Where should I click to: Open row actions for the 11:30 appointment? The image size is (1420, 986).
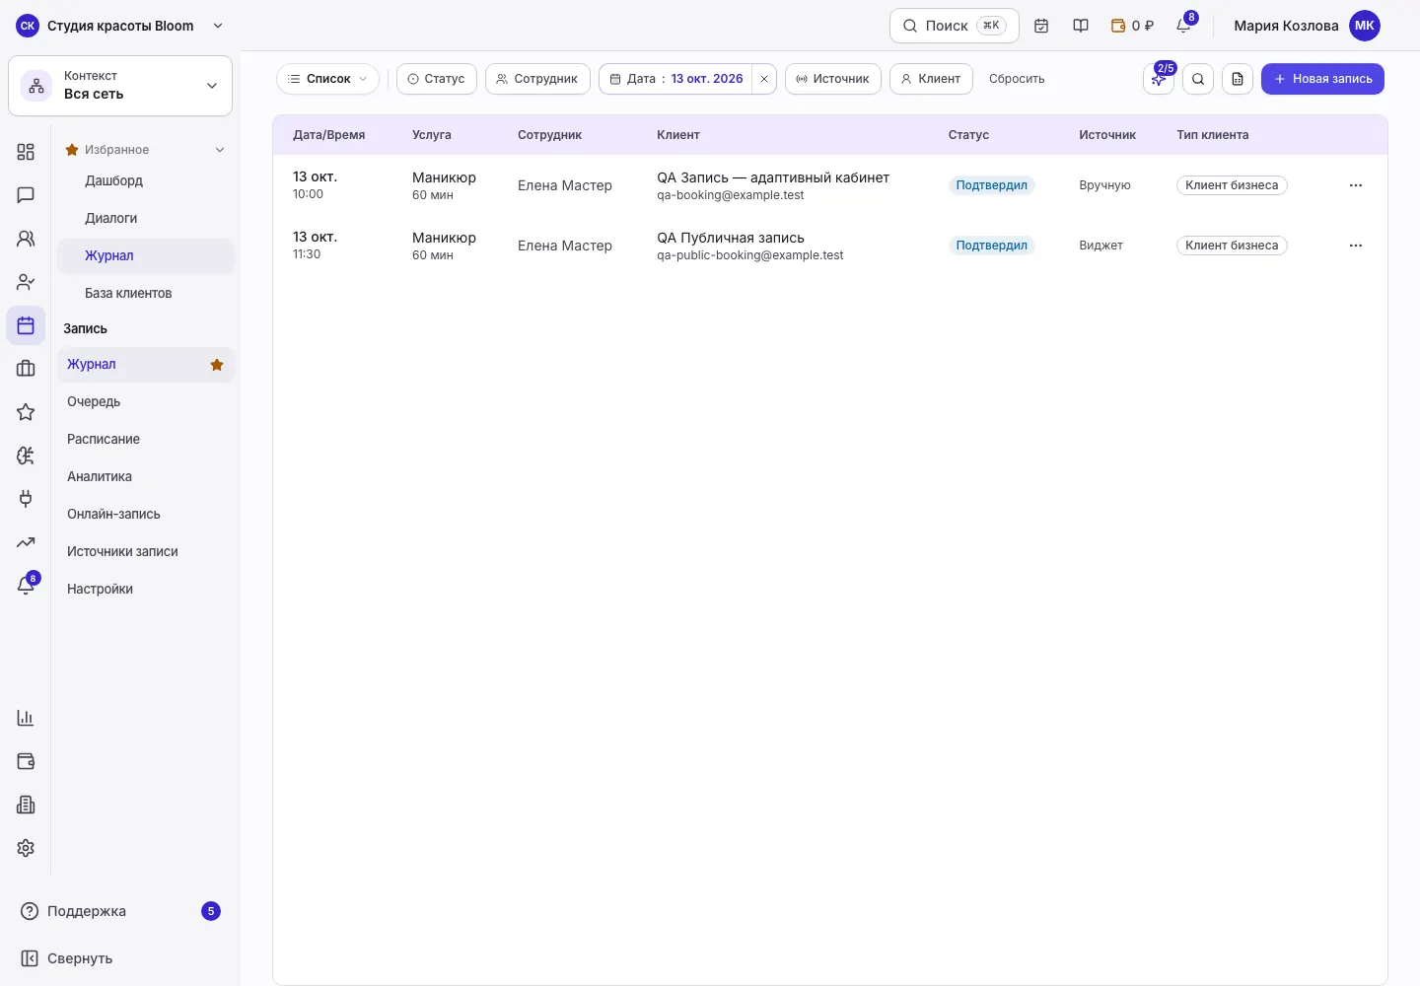1356,246
